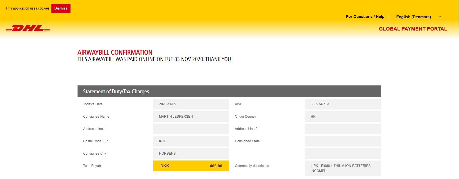Click the "This application uses cookies." text
The width and height of the screenshot is (459, 179).
(x=28, y=8)
